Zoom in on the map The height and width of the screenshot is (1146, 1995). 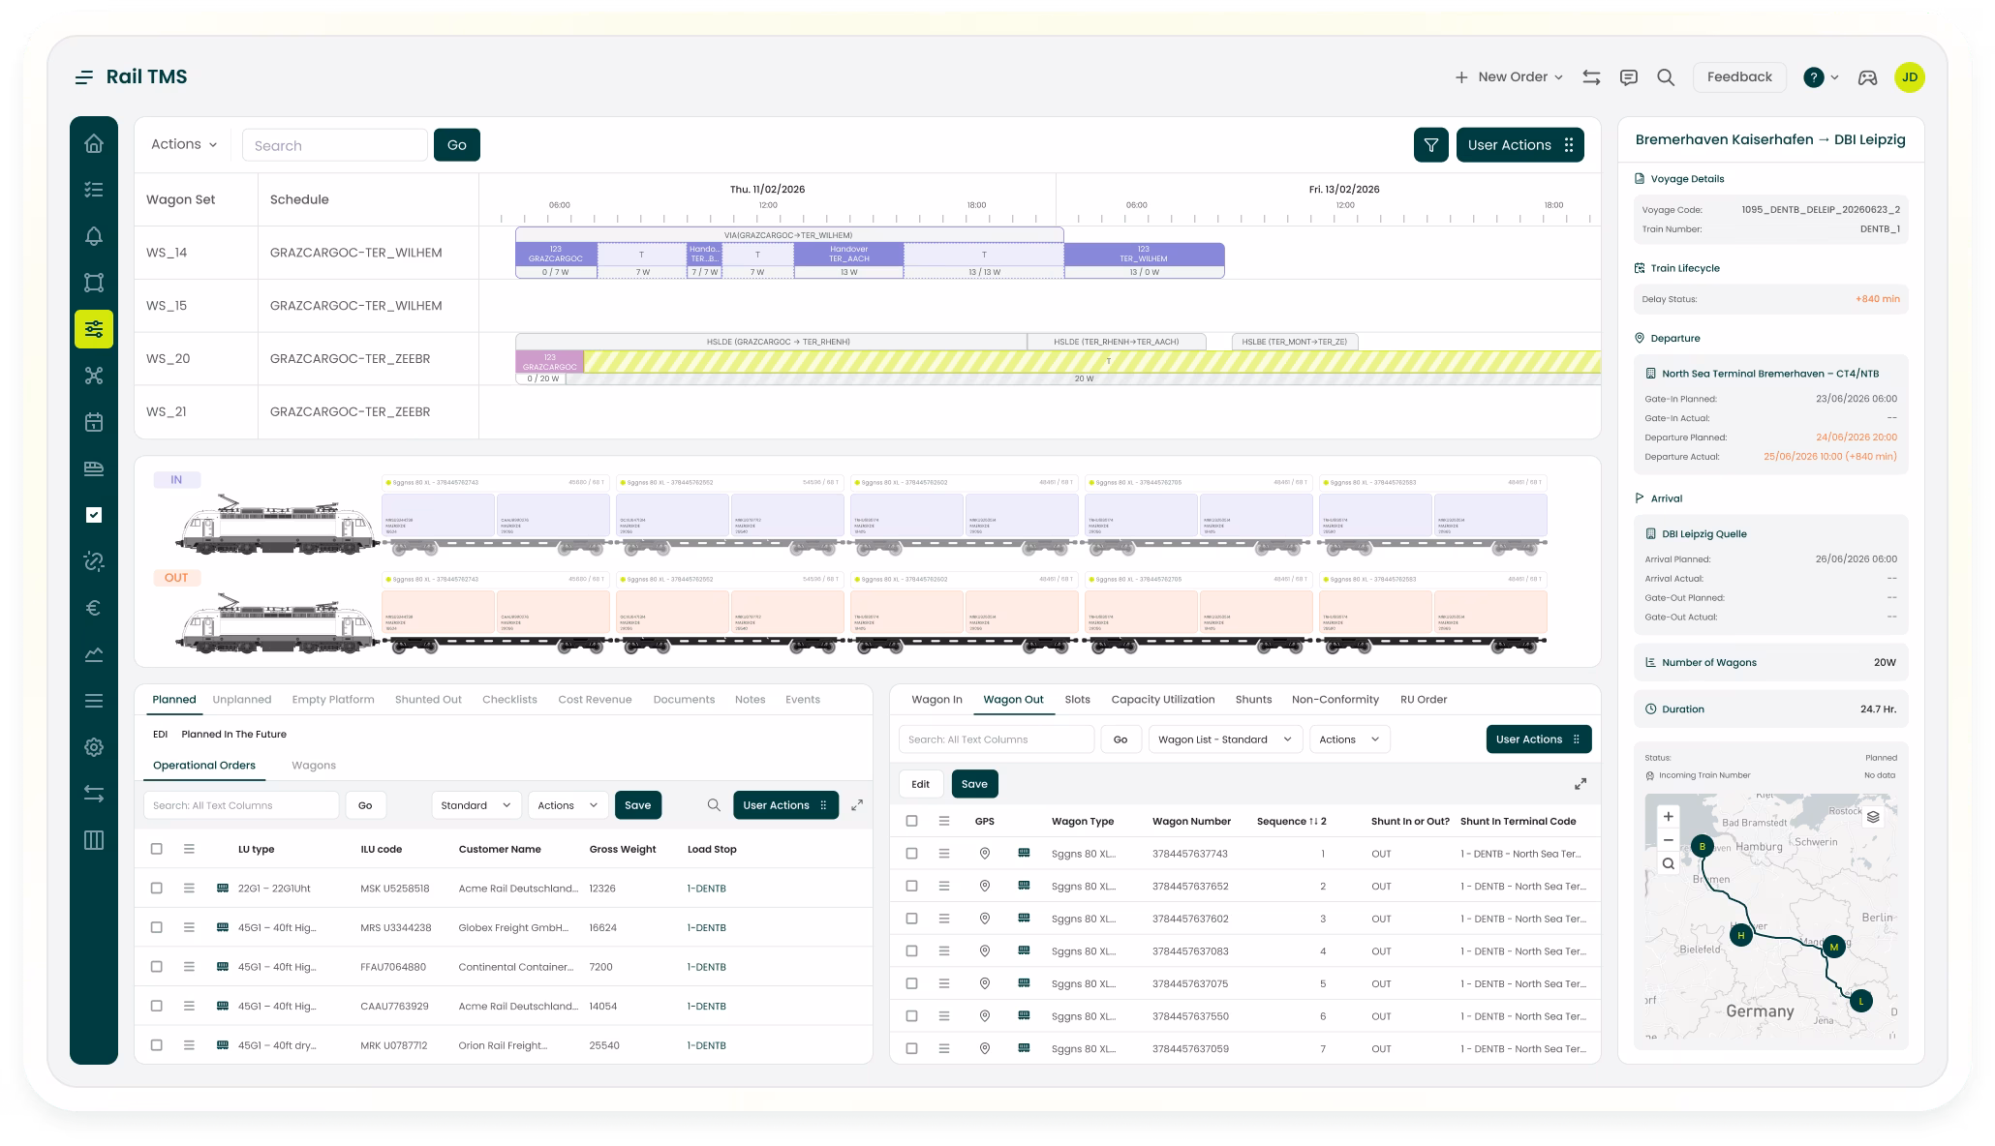pos(1668,817)
